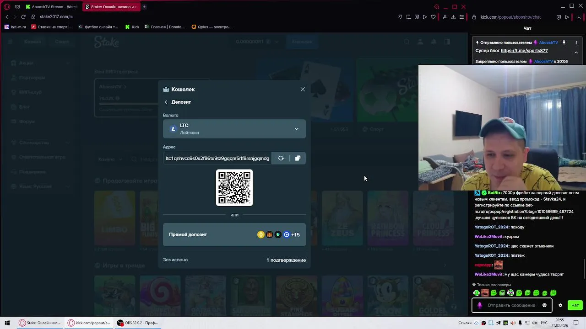Click the snapshot icon in Stake toolbar
Image resolution: width=586 pixels, height=329 pixels.
(408, 17)
